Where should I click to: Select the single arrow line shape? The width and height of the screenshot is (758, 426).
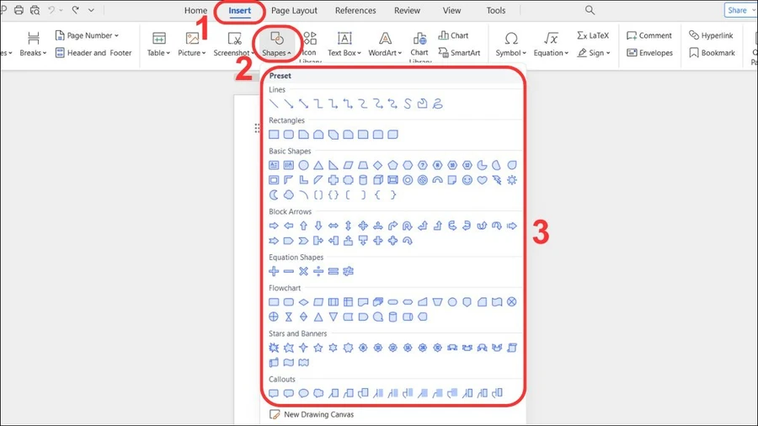[289, 104]
